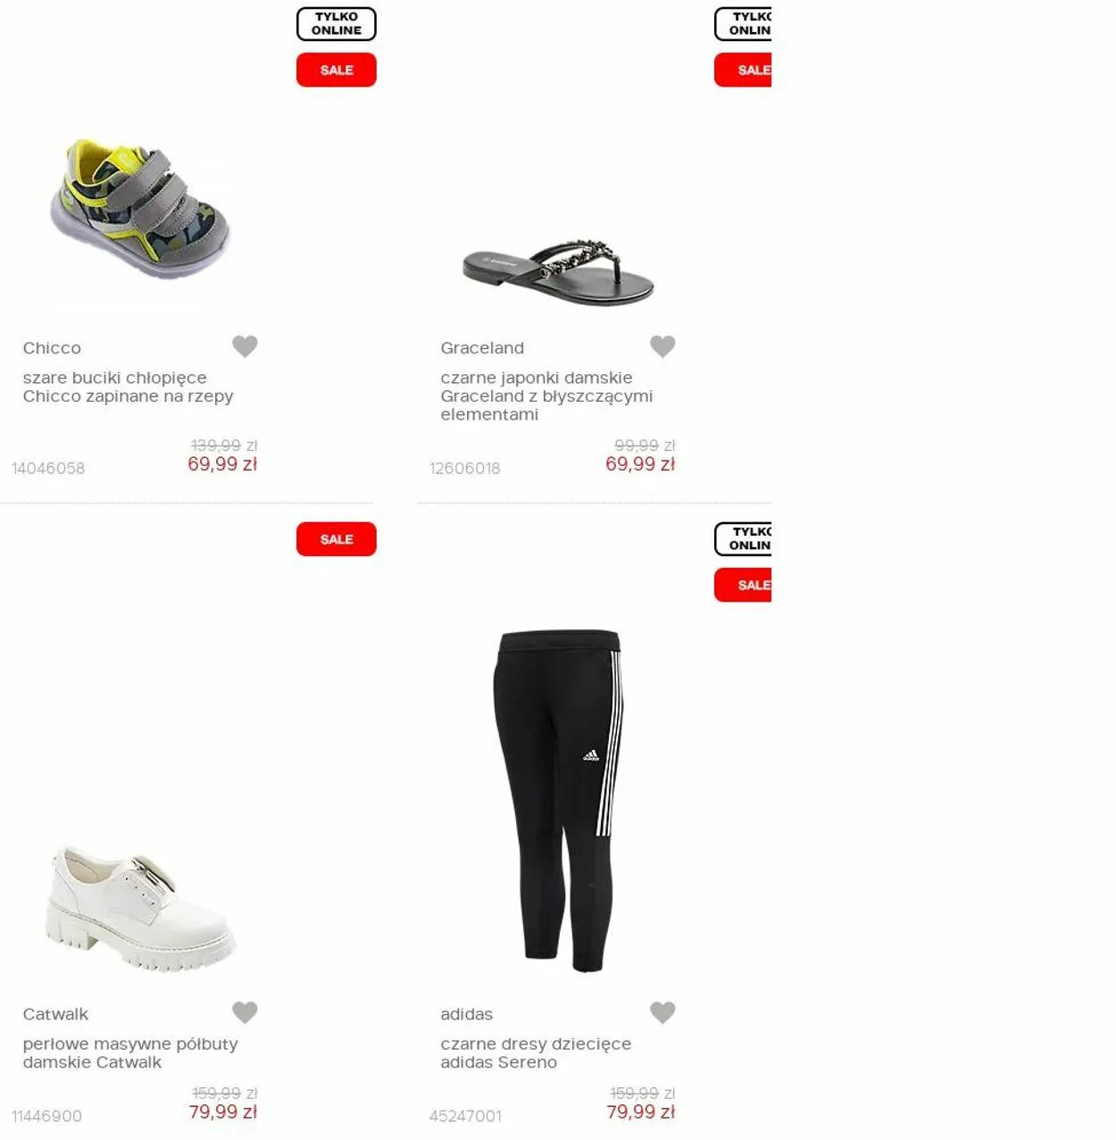View the black adidas track pants photo
The image size is (1116, 1140).
tap(558, 801)
